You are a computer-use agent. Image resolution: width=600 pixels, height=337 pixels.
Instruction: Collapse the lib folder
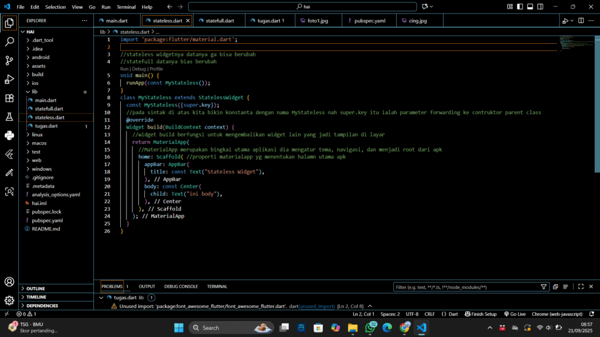(35, 92)
